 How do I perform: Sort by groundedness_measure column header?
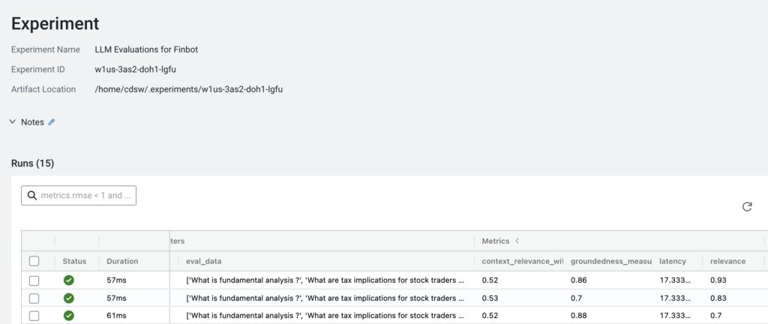point(610,261)
